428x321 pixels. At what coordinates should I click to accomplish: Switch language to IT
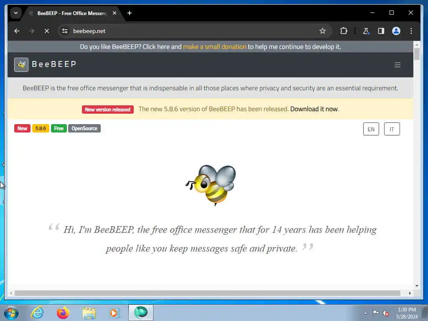tap(392, 129)
